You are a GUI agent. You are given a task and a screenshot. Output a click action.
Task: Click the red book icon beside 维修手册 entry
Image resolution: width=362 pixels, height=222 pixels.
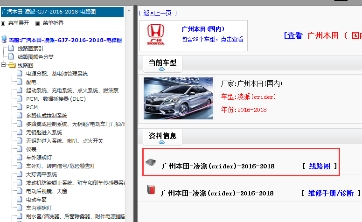(x=151, y=189)
